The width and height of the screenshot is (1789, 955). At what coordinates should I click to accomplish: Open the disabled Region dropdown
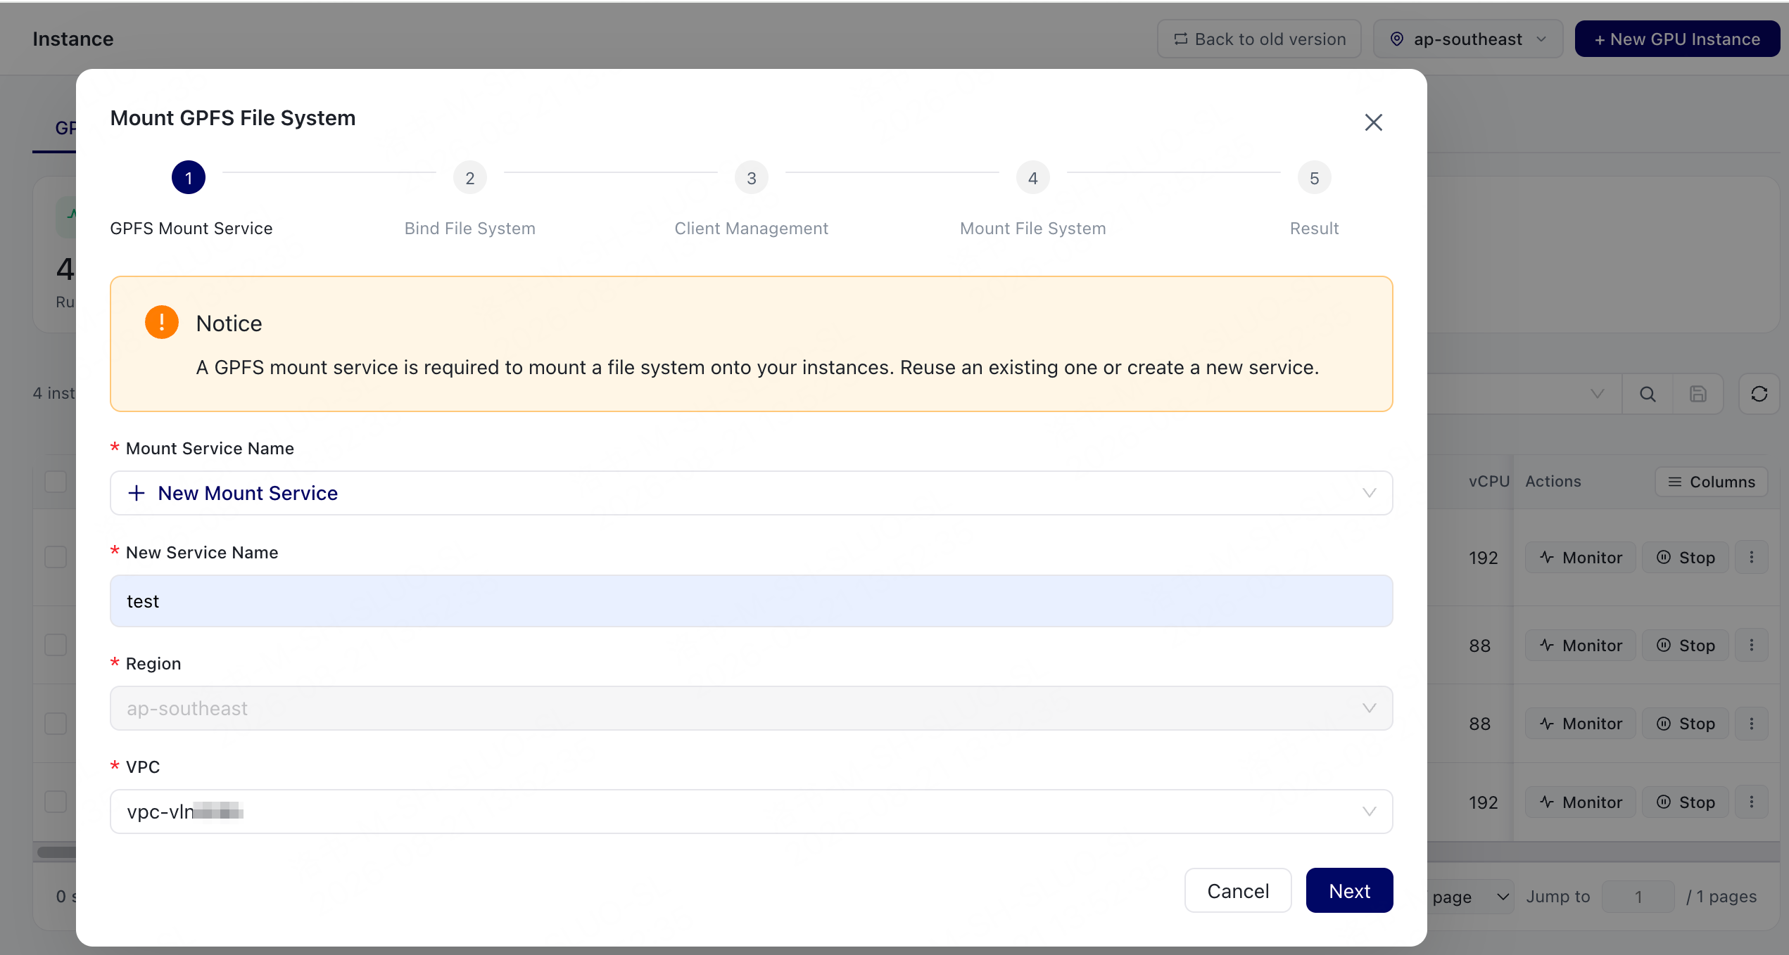pyautogui.click(x=752, y=708)
